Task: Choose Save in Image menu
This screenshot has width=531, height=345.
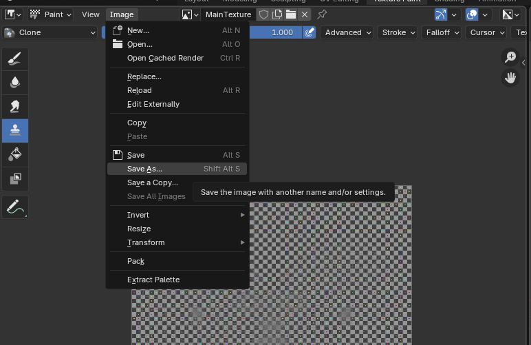Action: pos(177,155)
